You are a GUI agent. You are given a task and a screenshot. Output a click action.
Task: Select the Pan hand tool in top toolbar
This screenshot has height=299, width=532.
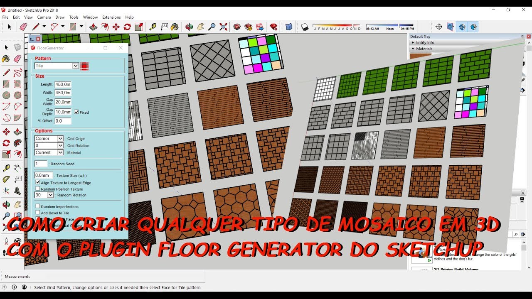[200, 27]
